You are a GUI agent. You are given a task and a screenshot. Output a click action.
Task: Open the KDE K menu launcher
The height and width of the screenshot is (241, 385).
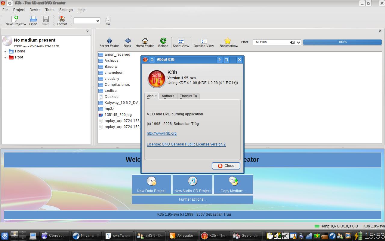point(5,236)
